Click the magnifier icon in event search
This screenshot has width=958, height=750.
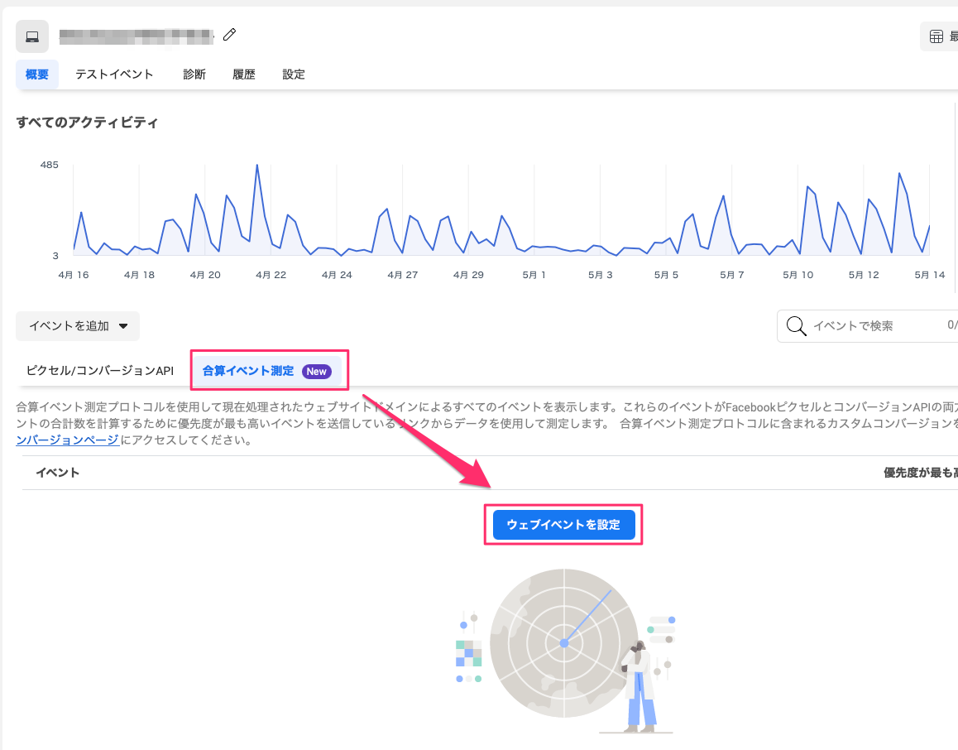click(796, 326)
